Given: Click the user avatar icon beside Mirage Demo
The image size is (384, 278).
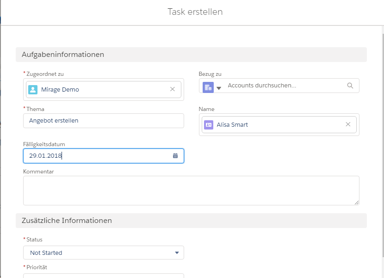Looking at the screenshot, I should 33,90.
